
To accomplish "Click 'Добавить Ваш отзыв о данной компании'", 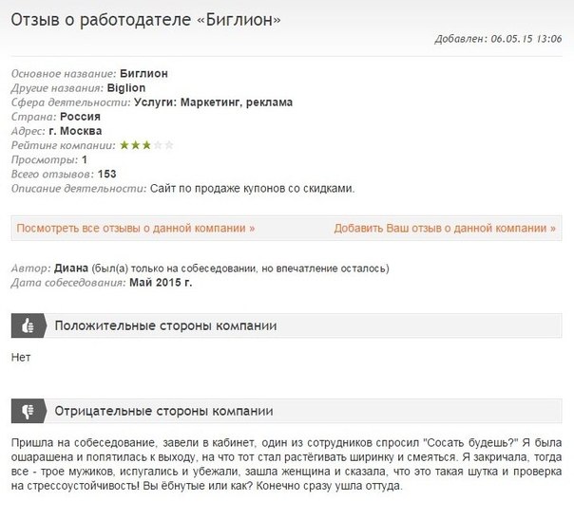I will click(445, 229).
